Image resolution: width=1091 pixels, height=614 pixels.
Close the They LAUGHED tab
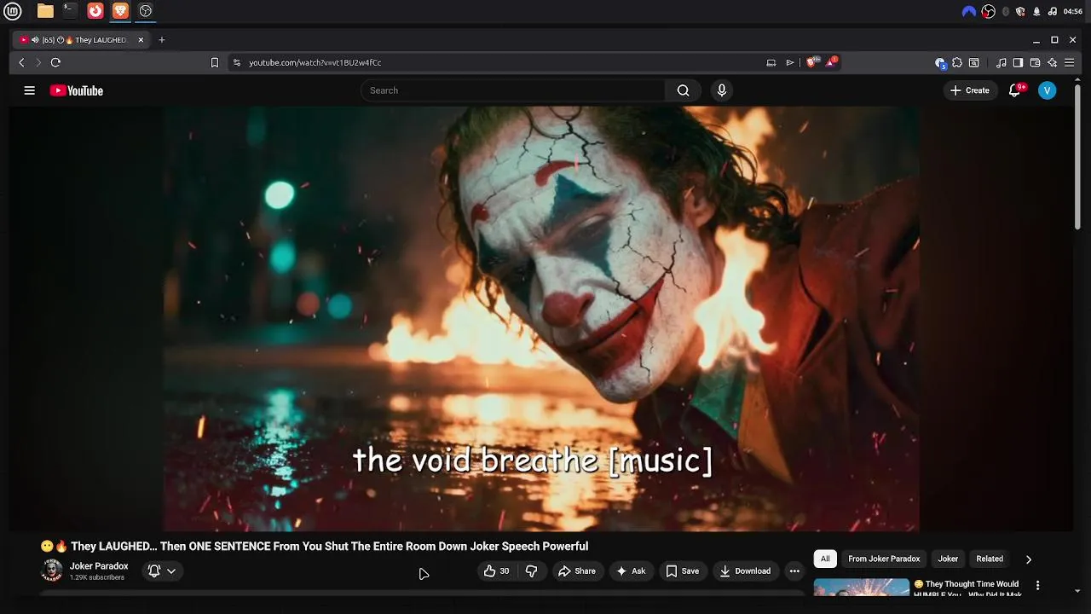click(x=141, y=40)
